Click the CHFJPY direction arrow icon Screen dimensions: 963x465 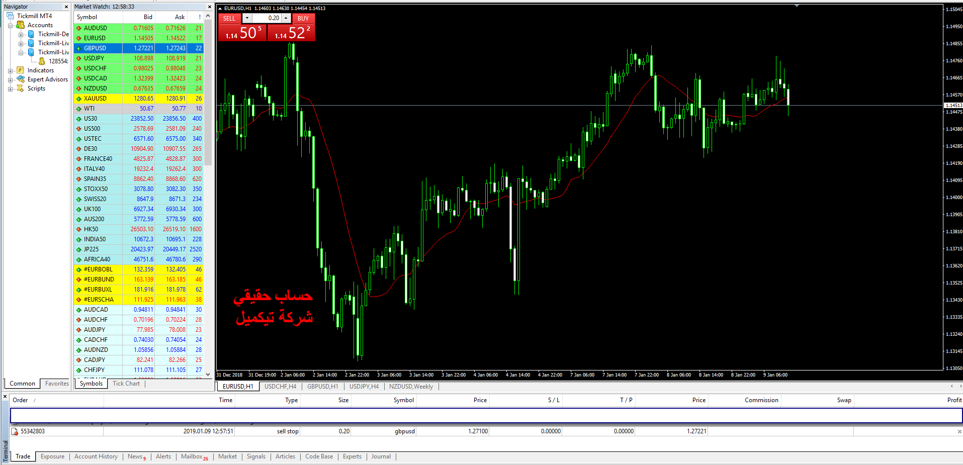[78, 370]
